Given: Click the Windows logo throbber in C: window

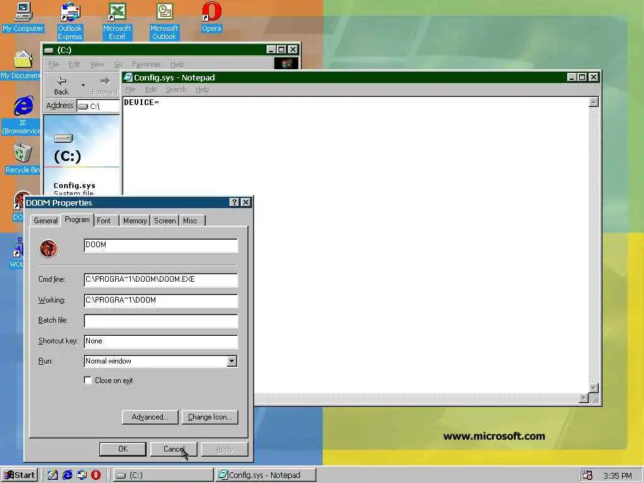Looking at the screenshot, I should [x=286, y=64].
